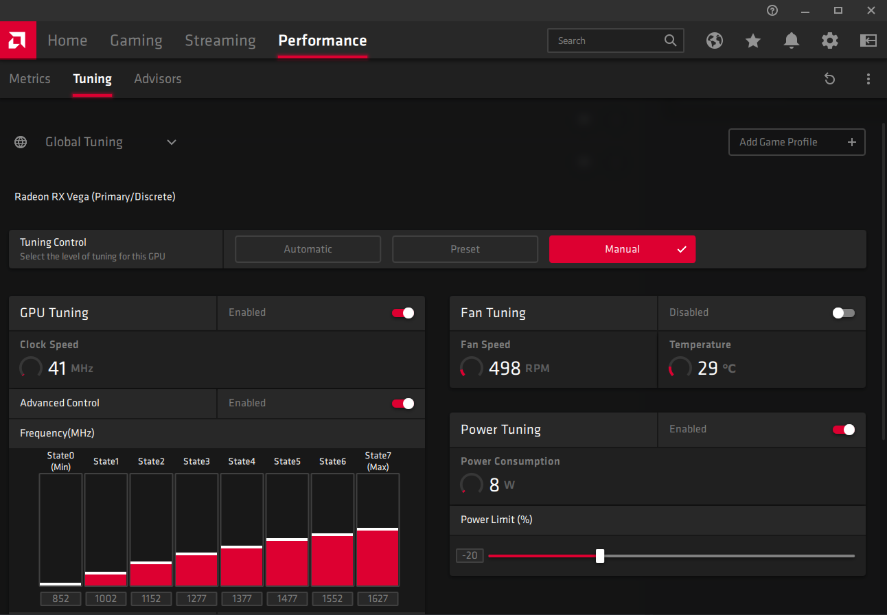The image size is (887, 615).
Task: Click the reset tuning undo icon
Action: click(x=829, y=79)
